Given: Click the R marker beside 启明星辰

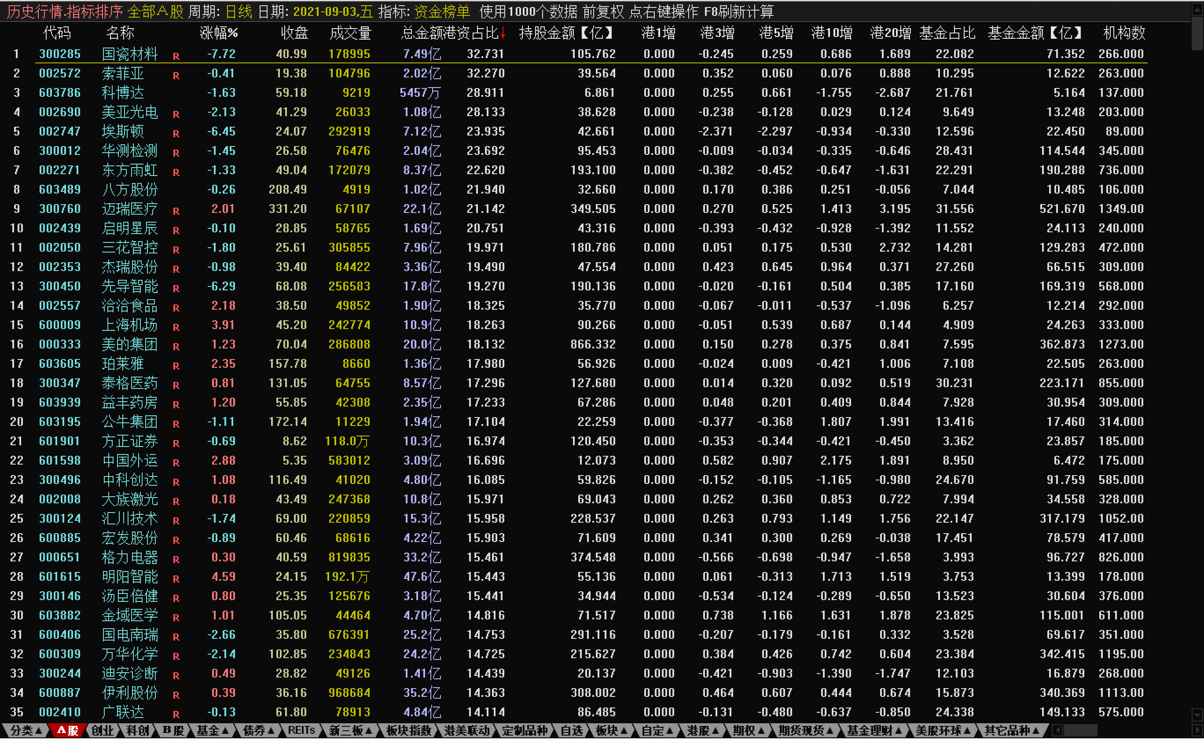Looking at the screenshot, I should (176, 231).
